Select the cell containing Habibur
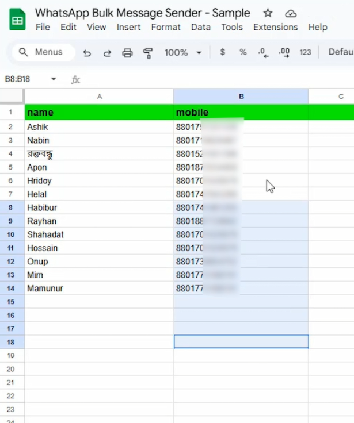This screenshot has height=423, width=354. (99, 207)
